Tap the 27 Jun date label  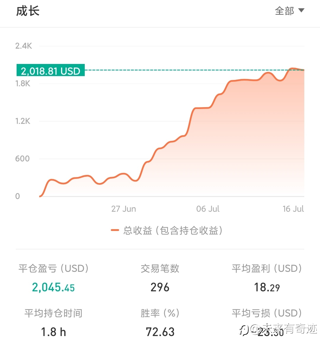tap(124, 209)
